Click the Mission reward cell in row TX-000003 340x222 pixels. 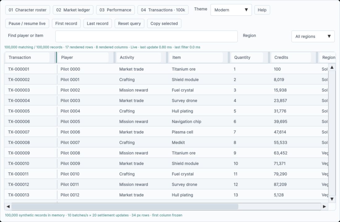pyautogui.click(x=142, y=90)
